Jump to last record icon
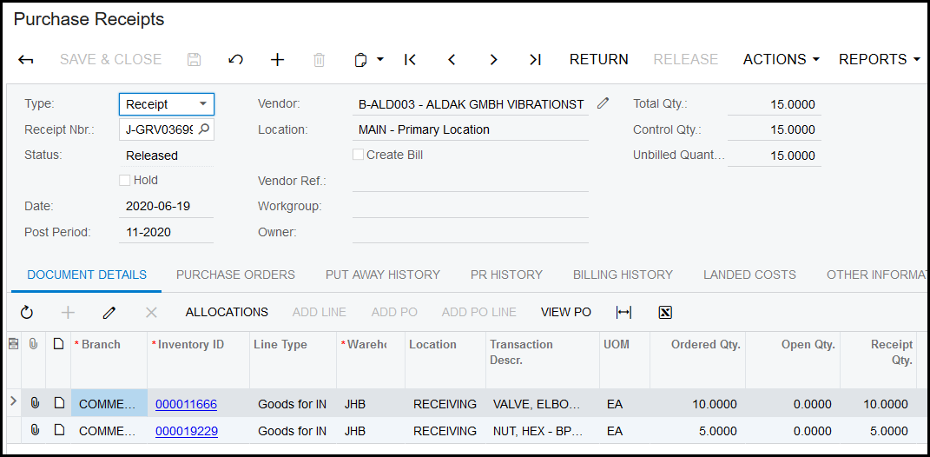The image size is (930, 457). (535, 60)
